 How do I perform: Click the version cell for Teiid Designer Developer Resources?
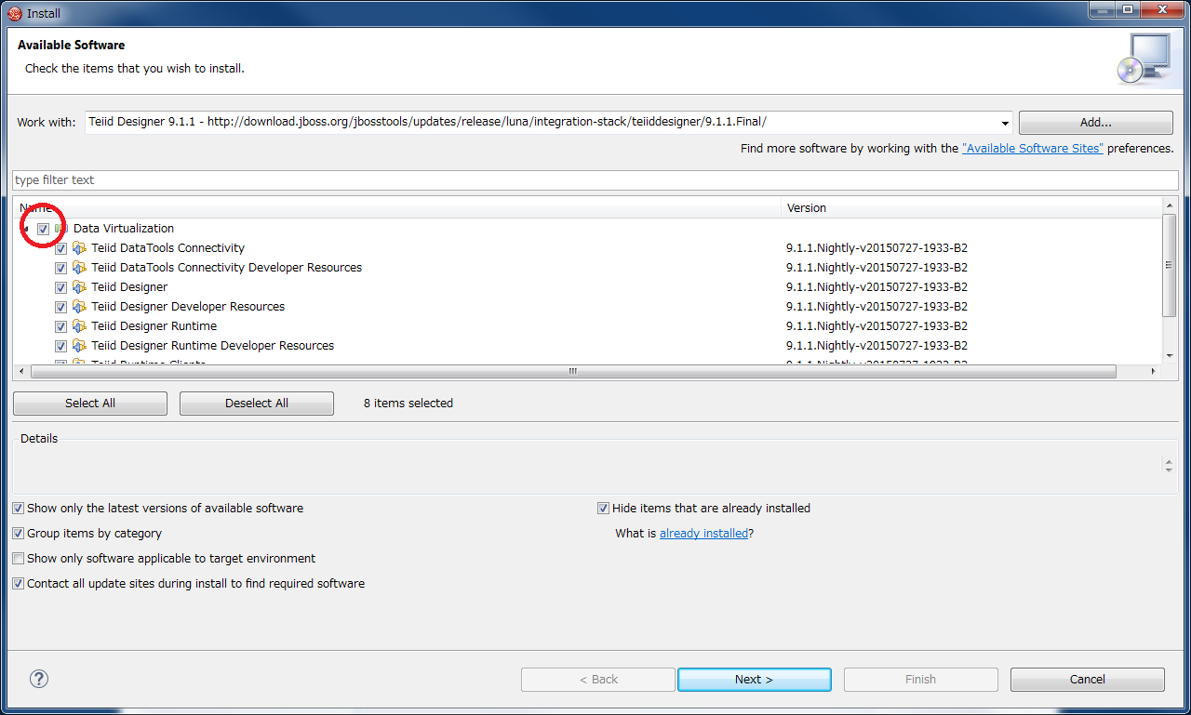pyautogui.click(x=877, y=307)
